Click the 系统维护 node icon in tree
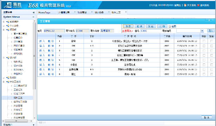The image size is (216, 126). point(8,22)
